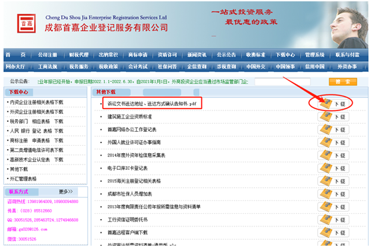The height and width of the screenshot is (247, 372).
Task: Go to 会计考试 page
Action: coord(138,67)
